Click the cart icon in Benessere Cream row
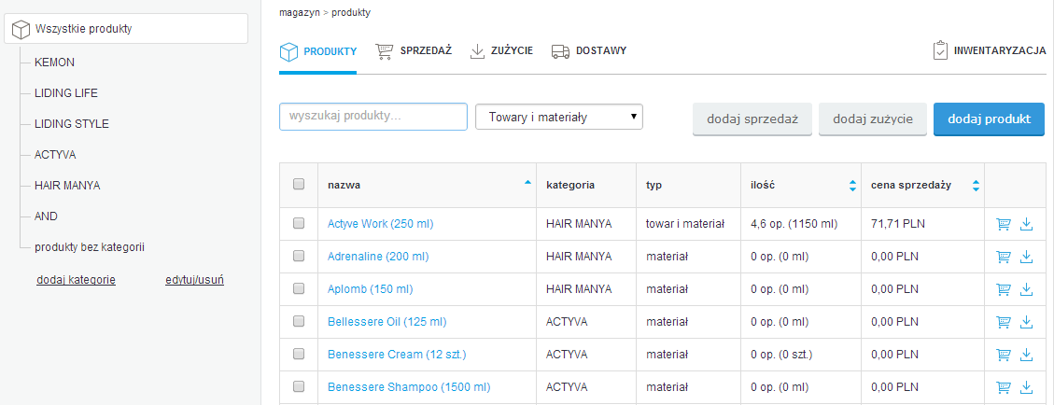Viewport: 1054px width, 405px height. [x=1005, y=355]
